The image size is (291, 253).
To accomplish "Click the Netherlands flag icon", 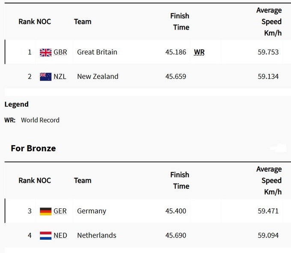I will (45, 235).
